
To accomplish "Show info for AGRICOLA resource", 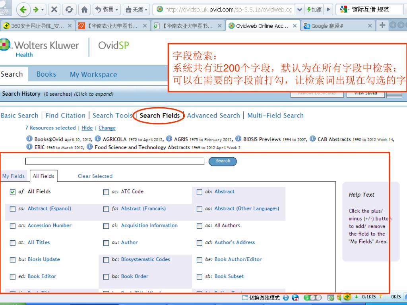I will [98, 139].
